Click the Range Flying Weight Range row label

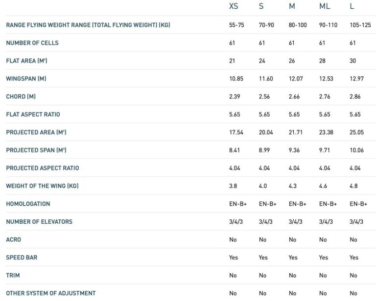tap(88, 25)
